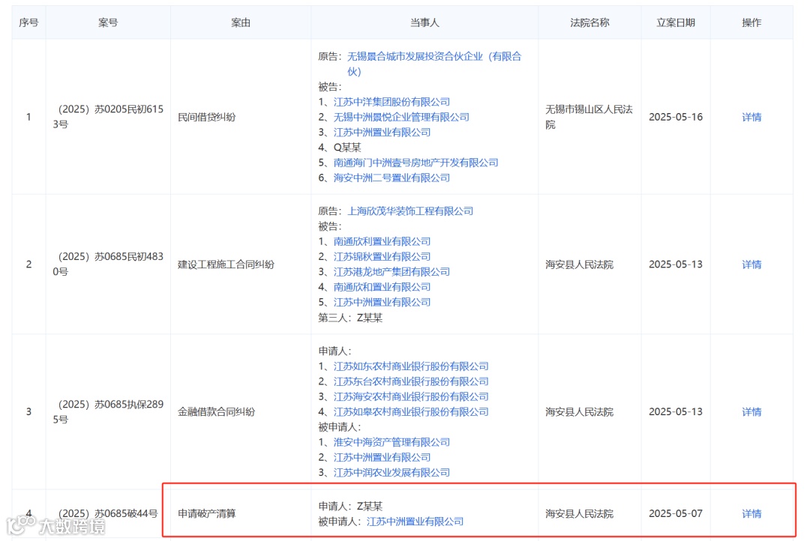Click the 序号 column header

28,22
